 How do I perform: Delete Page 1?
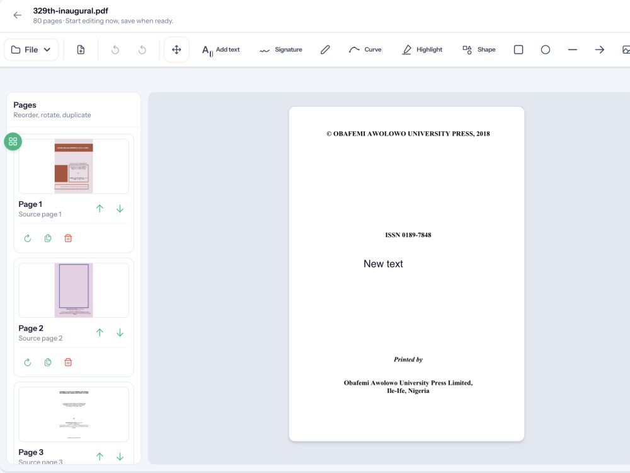tap(68, 238)
